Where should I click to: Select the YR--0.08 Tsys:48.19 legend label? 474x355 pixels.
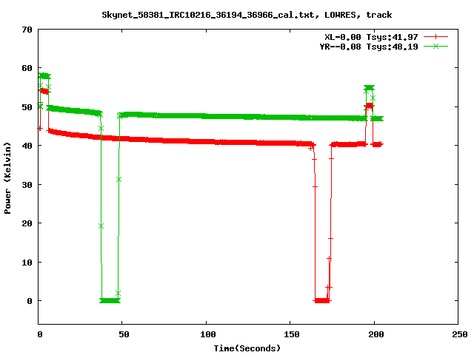[369, 47]
